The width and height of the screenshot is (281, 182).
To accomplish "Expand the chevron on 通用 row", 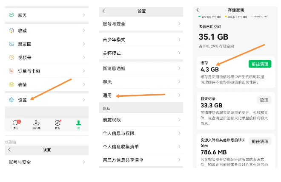I will tap(180, 95).
